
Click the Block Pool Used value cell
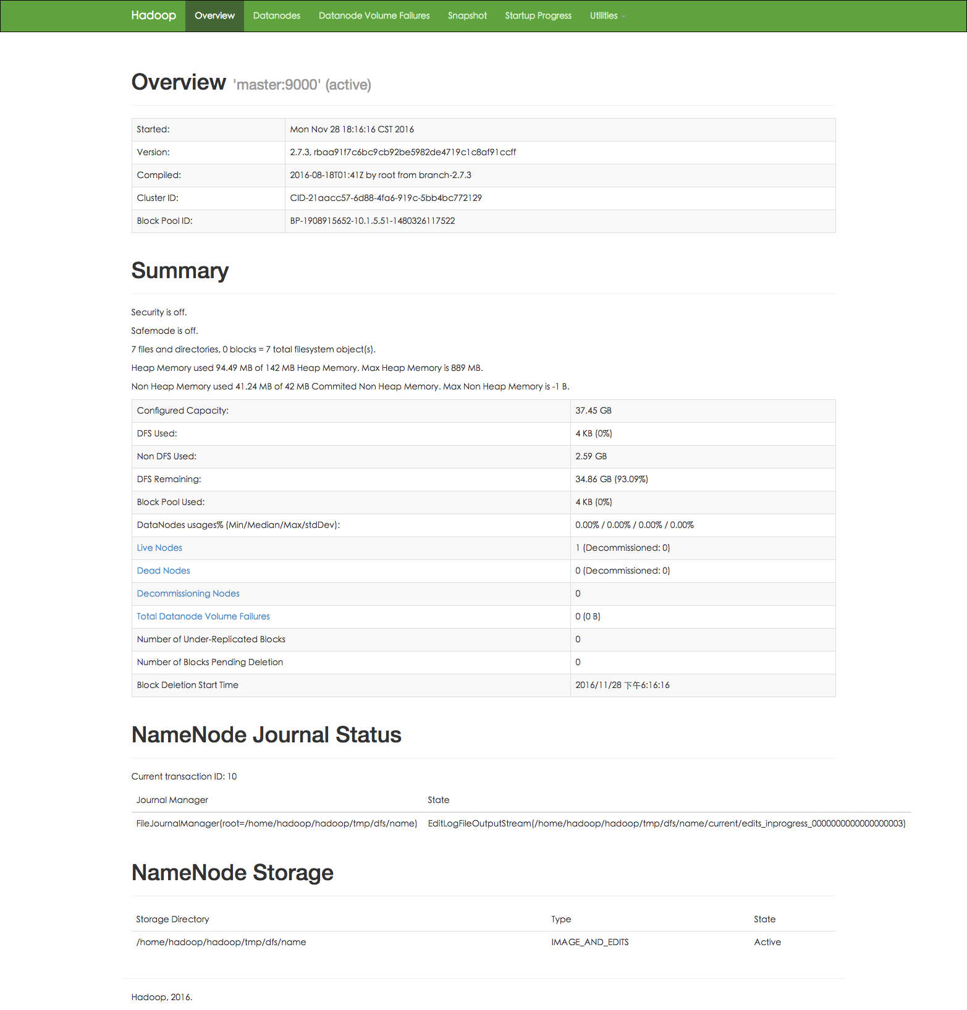[703, 502]
